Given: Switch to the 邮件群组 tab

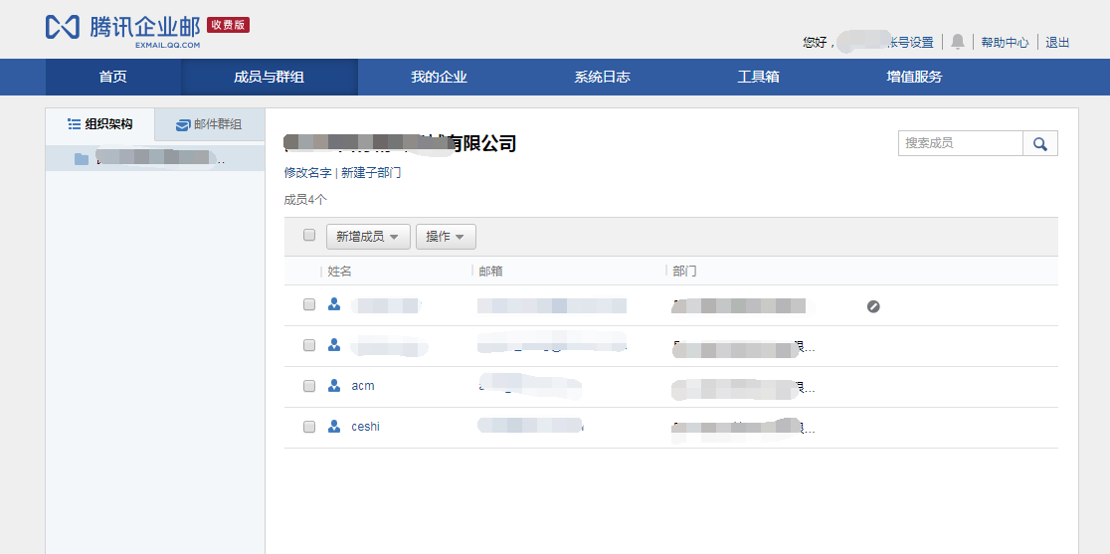Looking at the screenshot, I should [209, 125].
